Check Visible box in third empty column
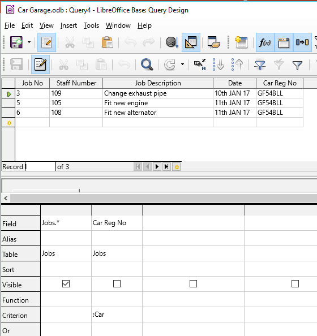Screen dimensions: 317x336 (193, 284)
